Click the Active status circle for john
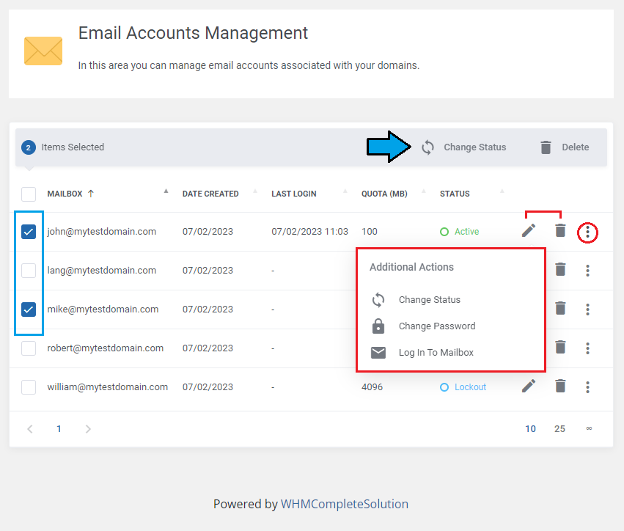 [x=444, y=232]
